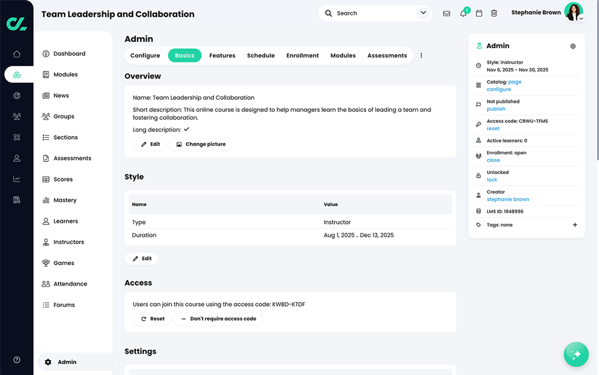
Task: Select the home icon in the left rail
Action: [17, 53]
